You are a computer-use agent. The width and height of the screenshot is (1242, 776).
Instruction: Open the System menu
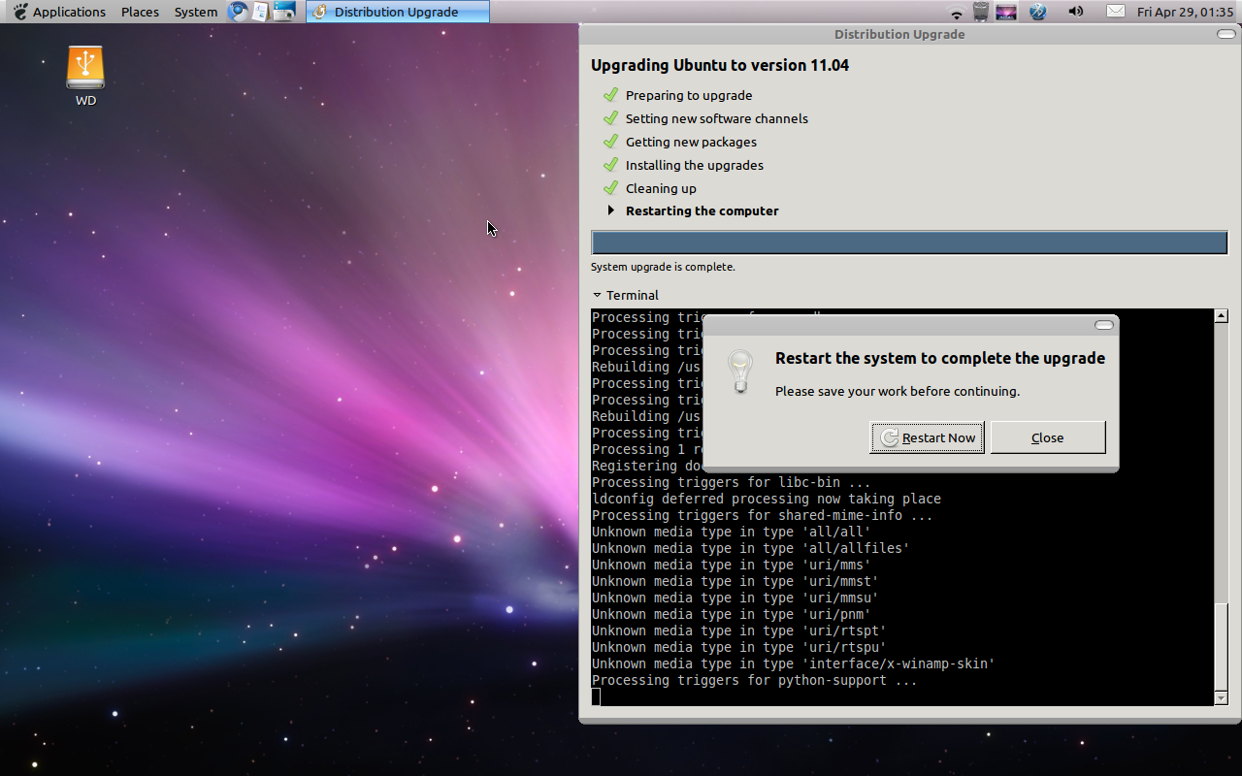[x=196, y=12]
